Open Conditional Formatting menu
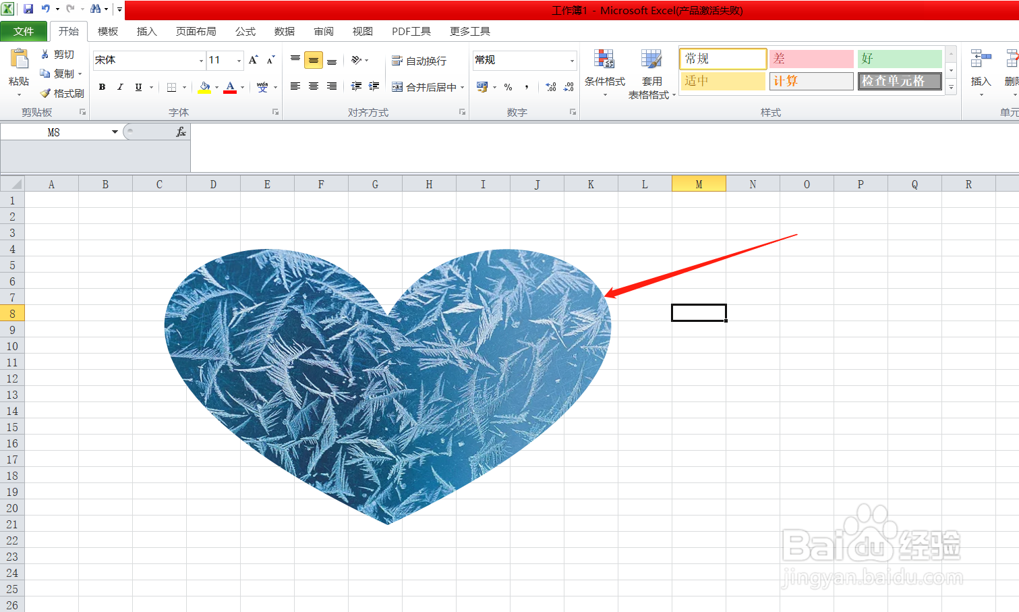The width and height of the screenshot is (1019, 612). click(x=604, y=74)
